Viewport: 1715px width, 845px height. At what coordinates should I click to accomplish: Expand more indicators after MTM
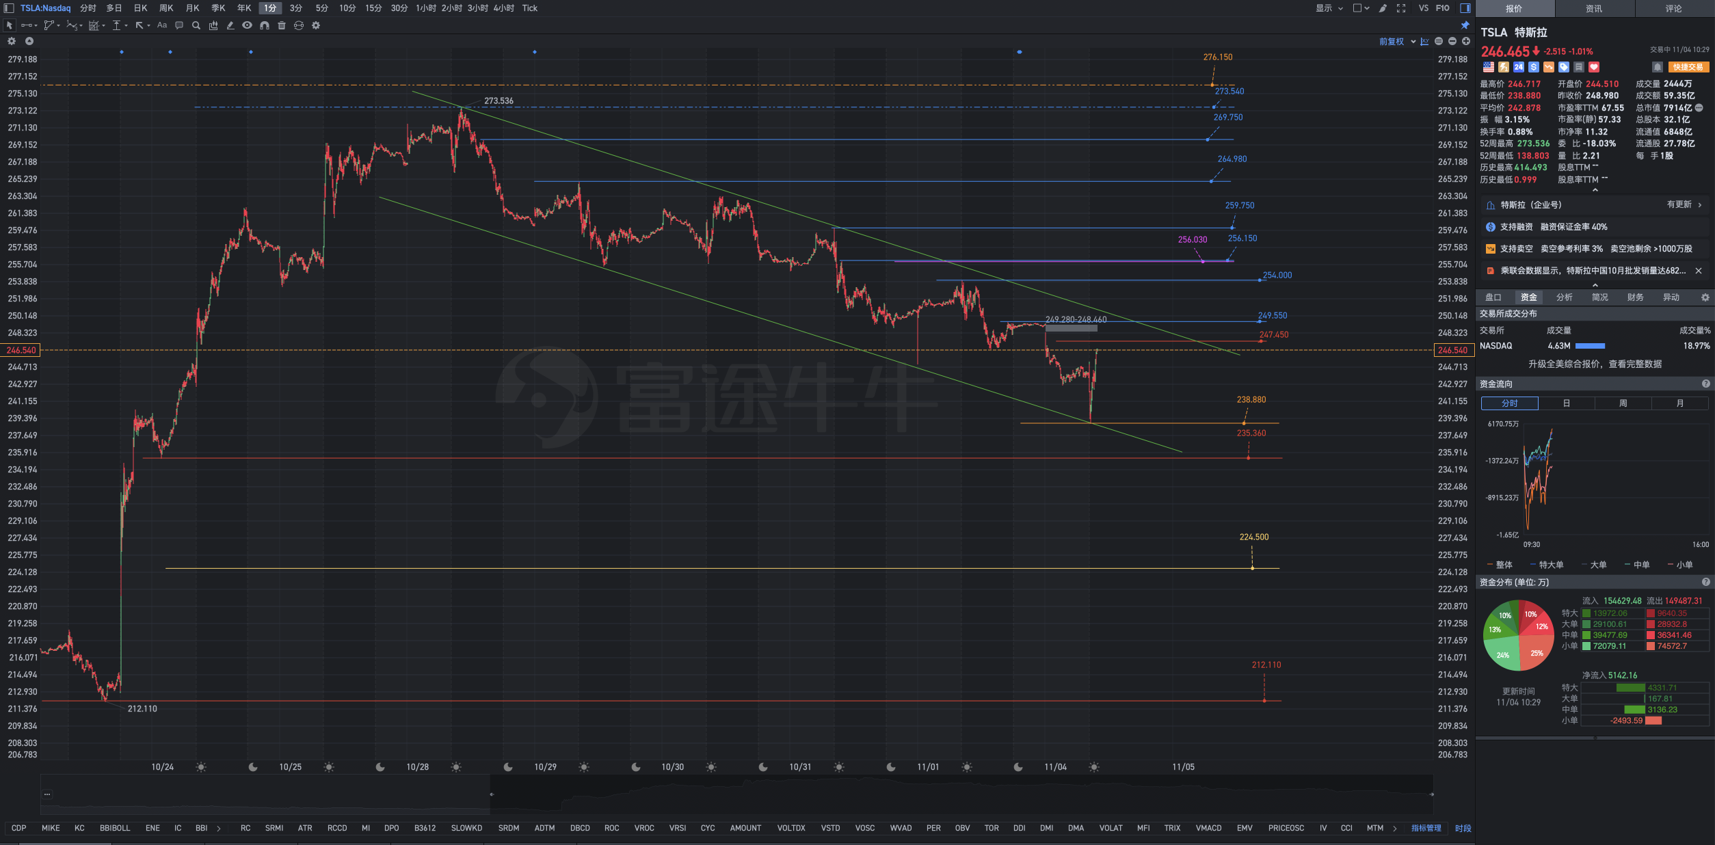(x=1395, y=829)
